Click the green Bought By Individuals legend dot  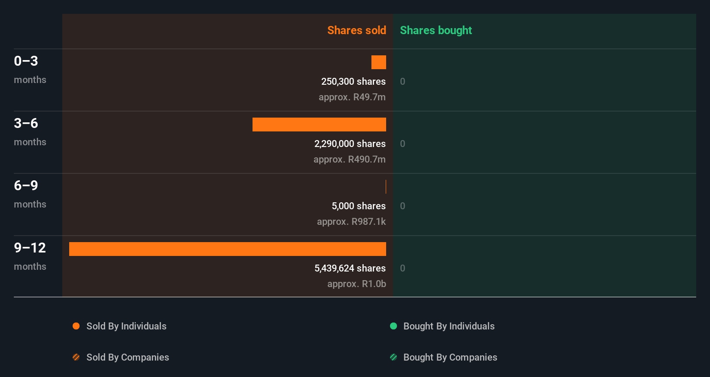393,326
